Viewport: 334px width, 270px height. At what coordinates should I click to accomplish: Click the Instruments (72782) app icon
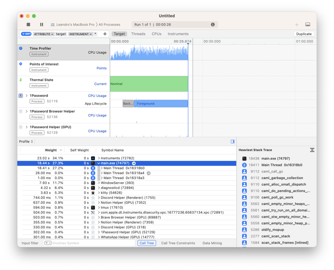(x=93, y=158)
